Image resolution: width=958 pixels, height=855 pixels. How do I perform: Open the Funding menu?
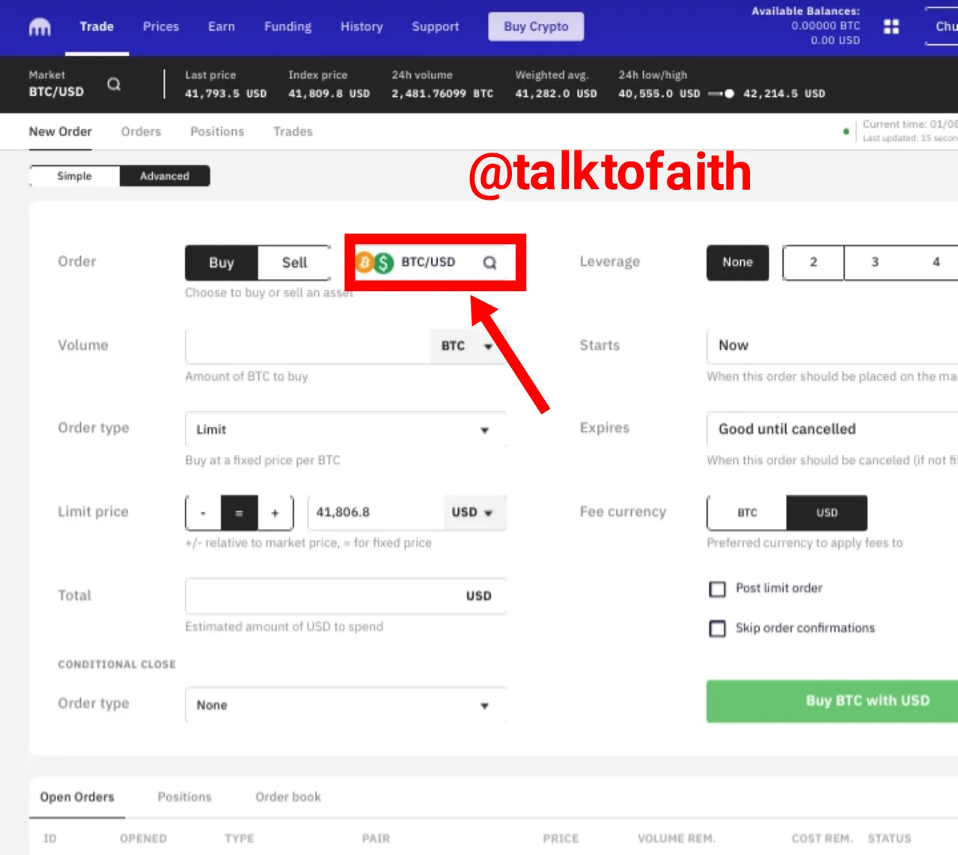click(x=287, y=26)
